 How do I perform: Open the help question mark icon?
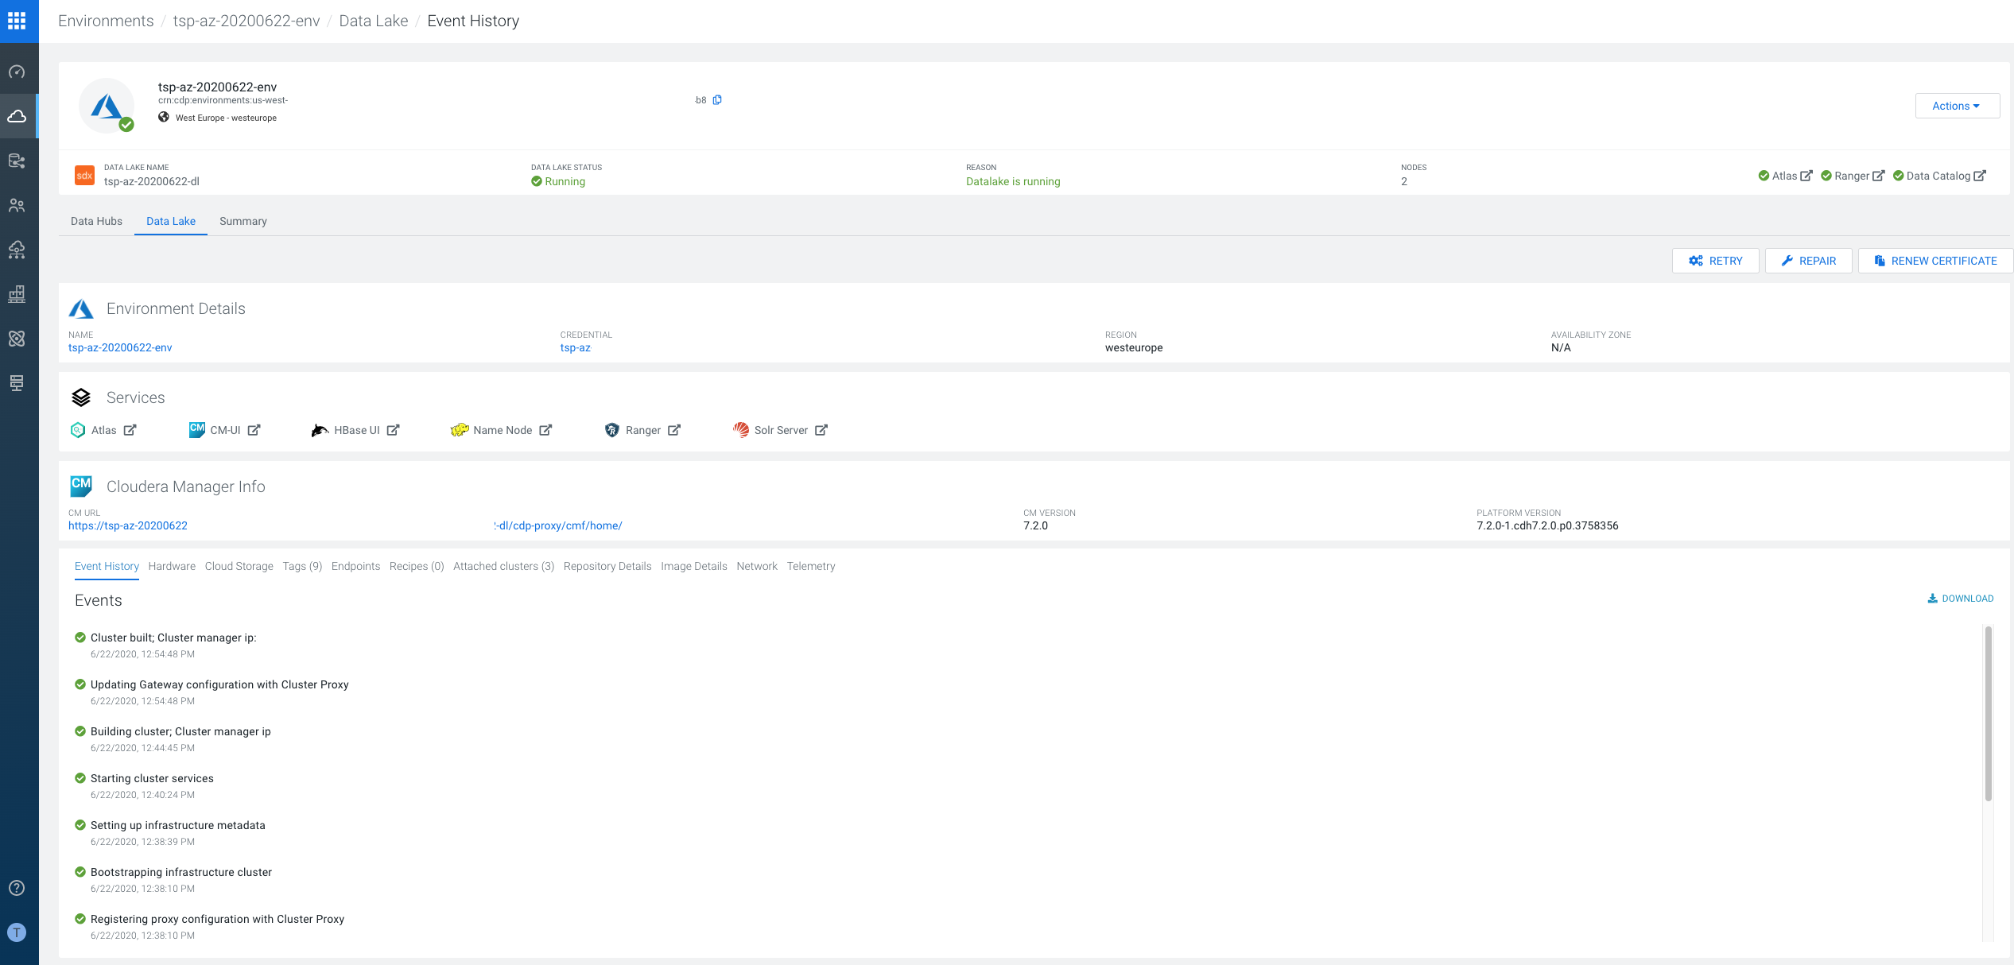(17, 888)
